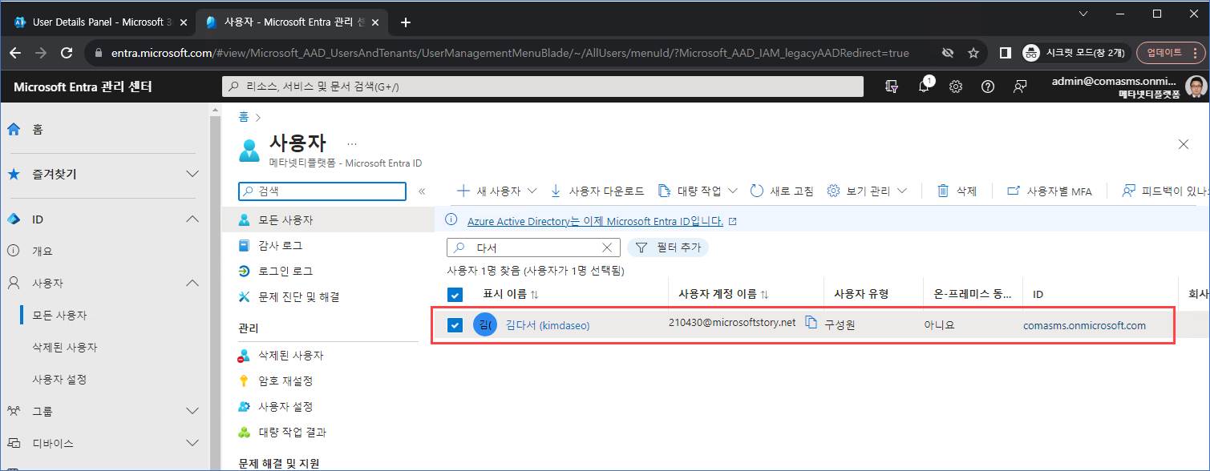Open the portal settings gear icon
Viewport: 1210px width, 471px height.
[956, 87]
